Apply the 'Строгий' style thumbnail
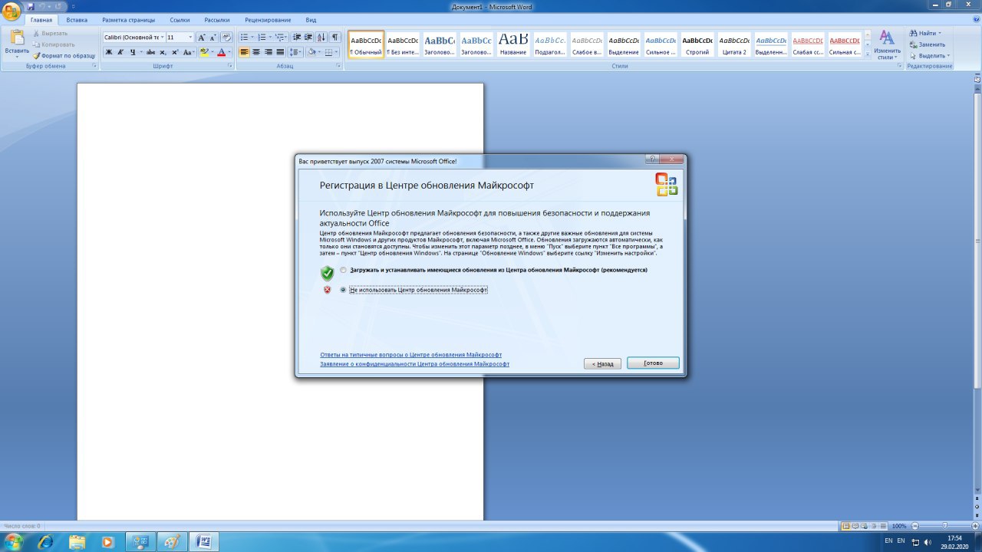 click(697, 44)
